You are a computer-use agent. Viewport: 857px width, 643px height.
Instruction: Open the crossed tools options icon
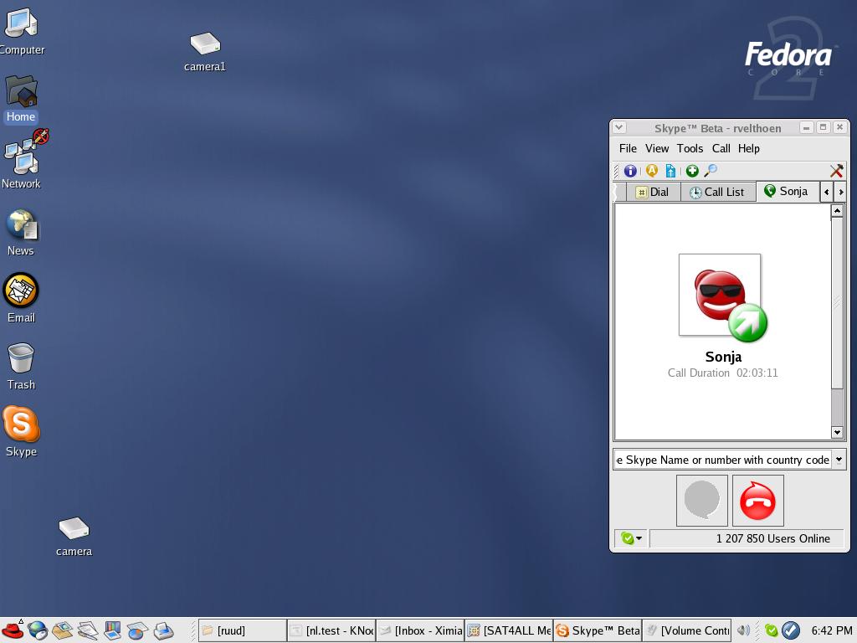[x=836, y=171]
